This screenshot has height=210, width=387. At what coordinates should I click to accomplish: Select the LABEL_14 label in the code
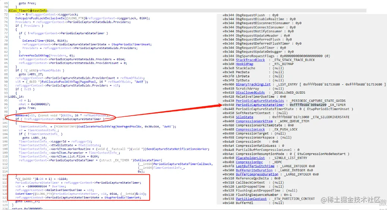[16, 97]
